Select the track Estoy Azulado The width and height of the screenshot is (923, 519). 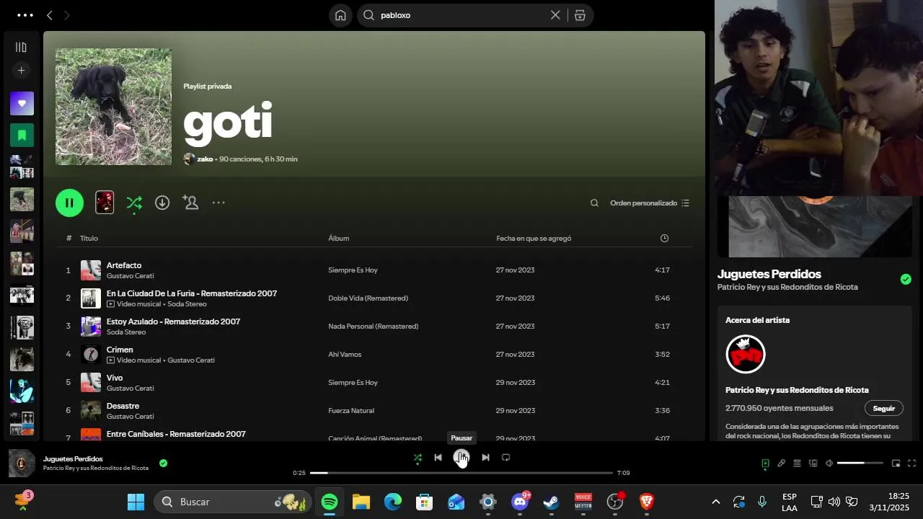tap(173, 321)
